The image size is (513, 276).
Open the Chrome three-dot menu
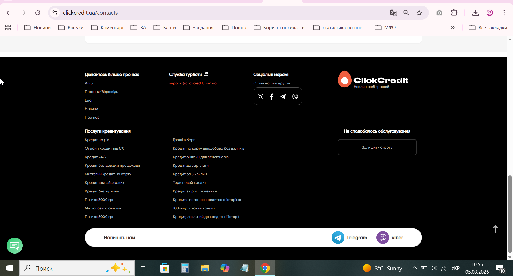pyautogui.click(x=504, y=13)
